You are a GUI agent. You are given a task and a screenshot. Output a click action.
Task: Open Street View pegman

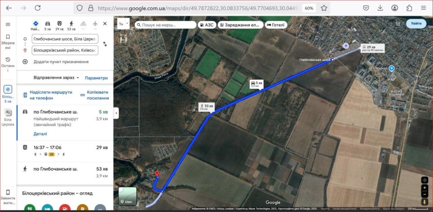[425, 202]
